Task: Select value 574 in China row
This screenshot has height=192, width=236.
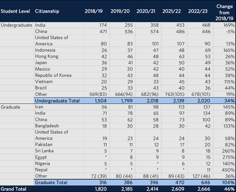Action: click(x=154, y=31)
